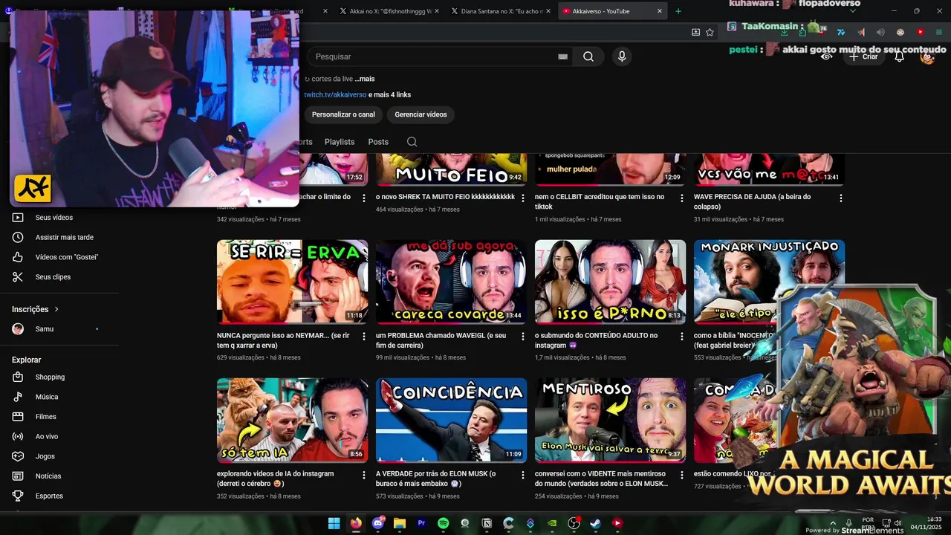Activate voice search microphone icon

click(622, 56)
